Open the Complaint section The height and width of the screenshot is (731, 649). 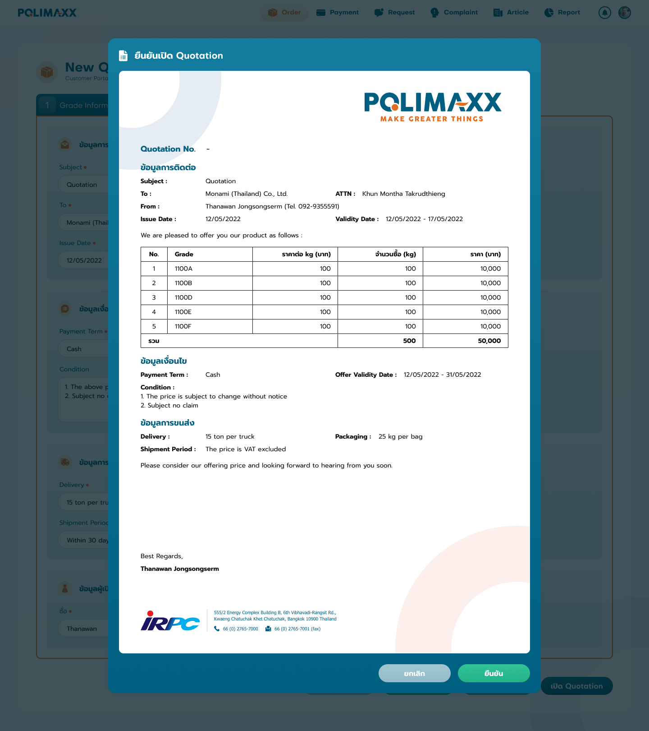click(x=454, y=13)
